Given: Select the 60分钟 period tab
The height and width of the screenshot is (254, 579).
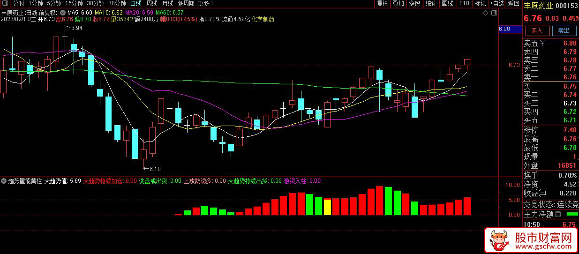Looking at the screenshot, I should [x=117, y=3].
